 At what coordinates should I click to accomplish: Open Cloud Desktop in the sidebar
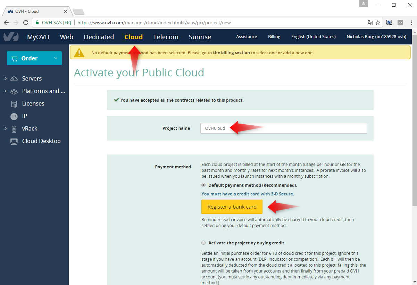[x=41, y=141]
